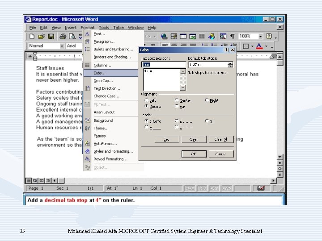Click the Tabs dialog help question button
Screen dimensions: 322x241
(226, 50)
